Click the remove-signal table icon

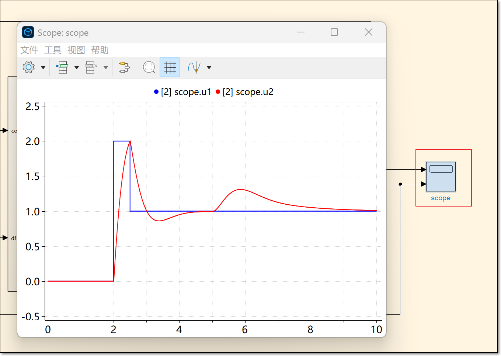[x=91, y=67]
